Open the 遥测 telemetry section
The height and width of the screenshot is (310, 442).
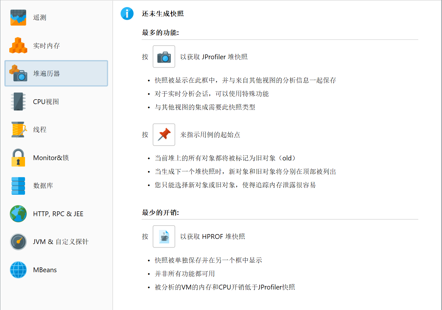click(56, 18)
